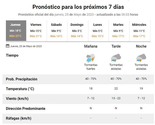Click the Tarde column header
Viewport: 155px width, 125px height.
(116, 46)
